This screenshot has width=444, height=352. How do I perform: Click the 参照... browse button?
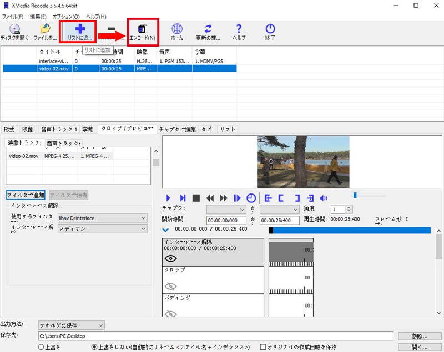(x=420, y=336)
